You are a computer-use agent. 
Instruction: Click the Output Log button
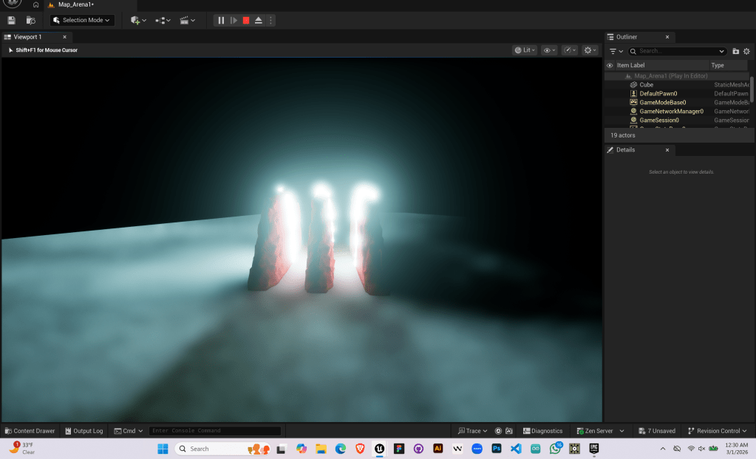84,431
